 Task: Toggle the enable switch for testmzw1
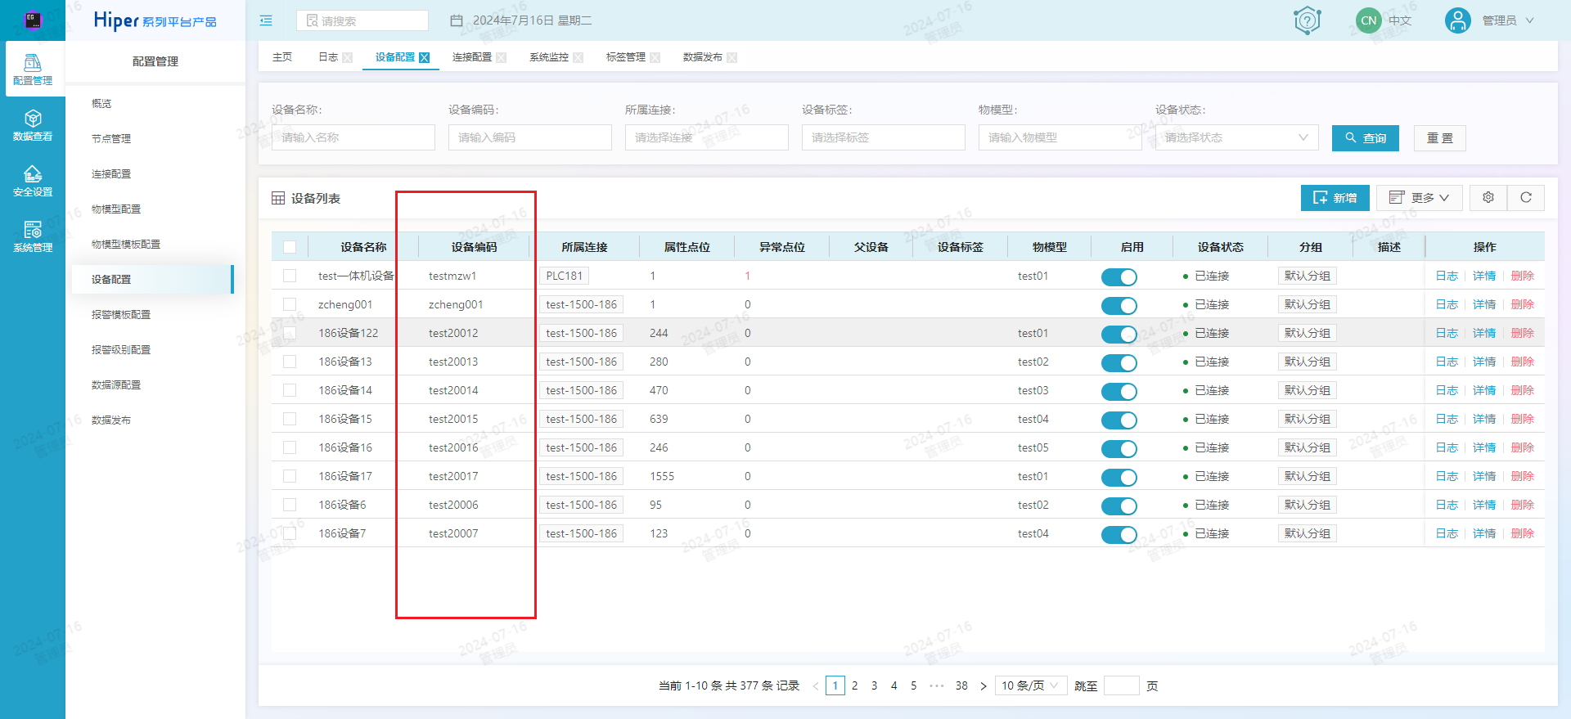click(1119, 276)
